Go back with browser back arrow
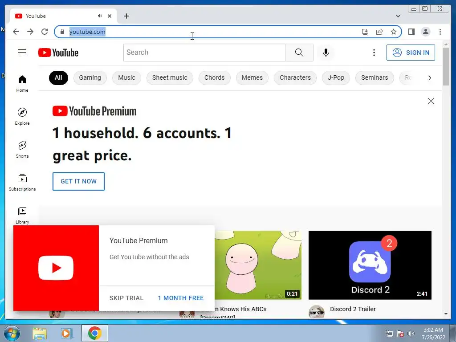The image size is (456, 342). 16,32
